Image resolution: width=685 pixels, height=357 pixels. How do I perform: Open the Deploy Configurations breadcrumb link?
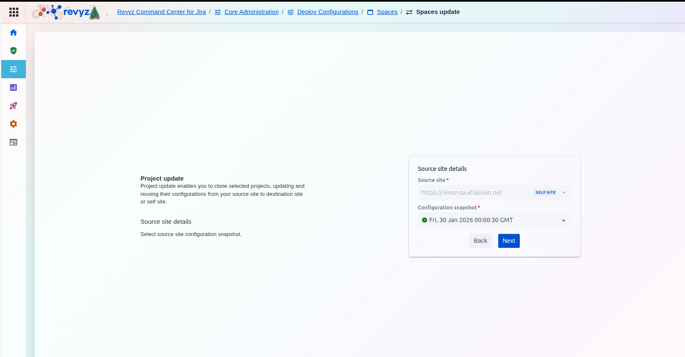(327, 12)
